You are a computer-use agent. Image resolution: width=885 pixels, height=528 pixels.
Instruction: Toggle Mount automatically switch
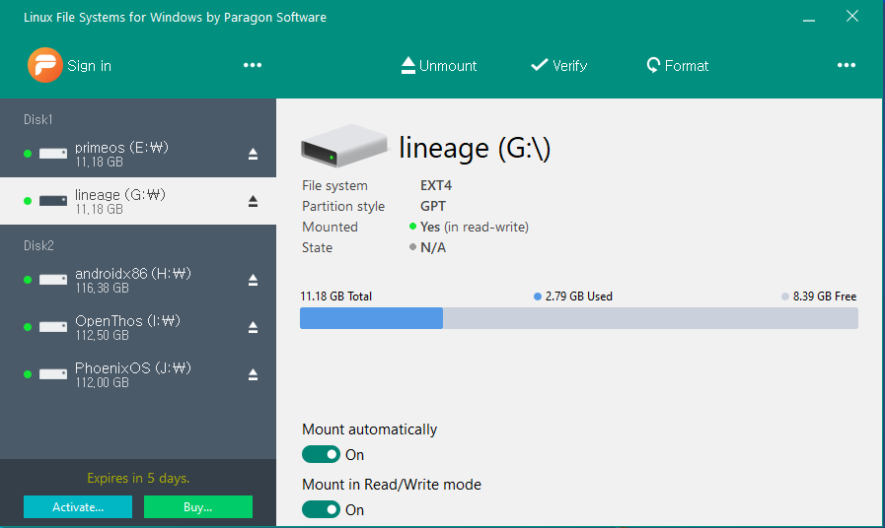click(x=321, y=454)
